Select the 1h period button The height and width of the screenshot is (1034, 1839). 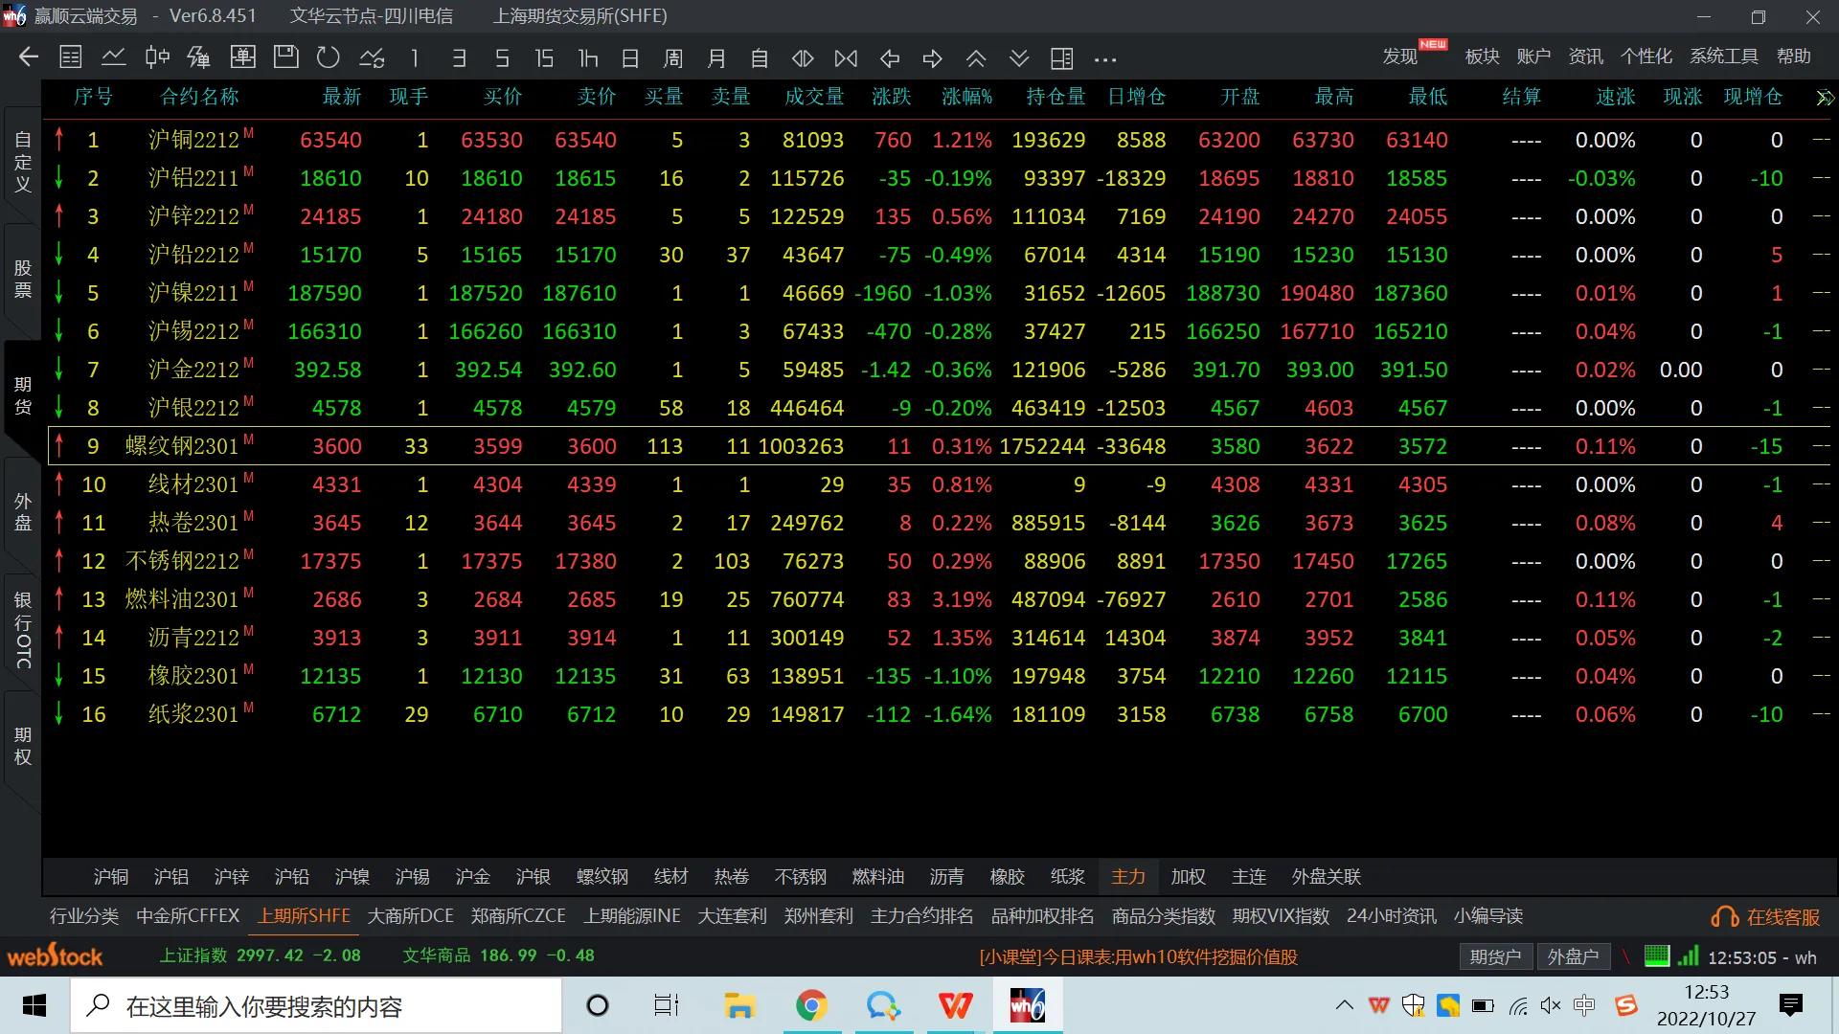point(587,58)
